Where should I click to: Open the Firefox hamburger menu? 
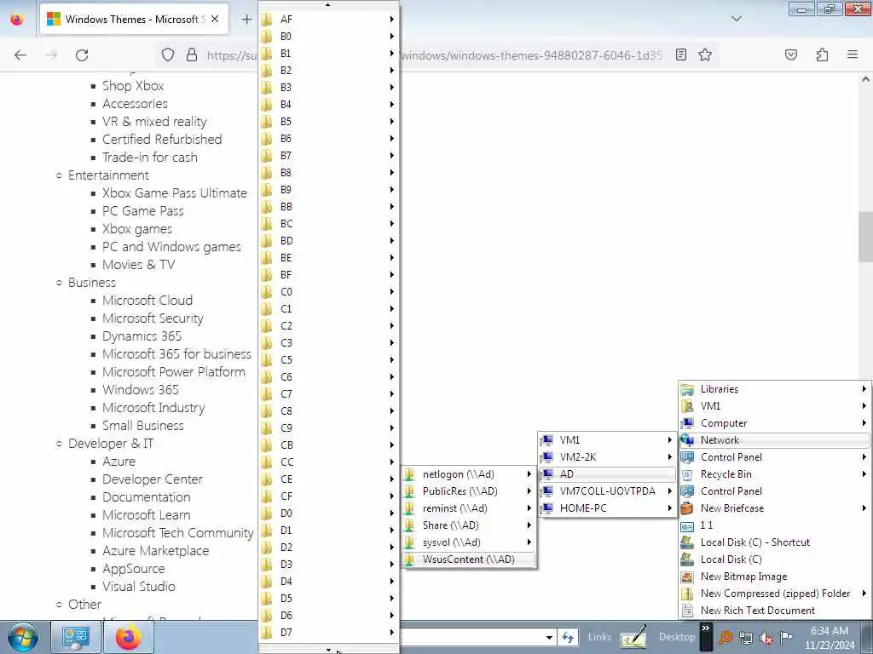(x=853, y=54)
